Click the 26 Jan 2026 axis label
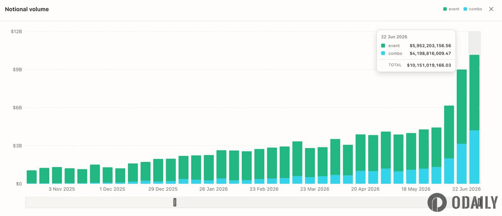 (213, 189)
